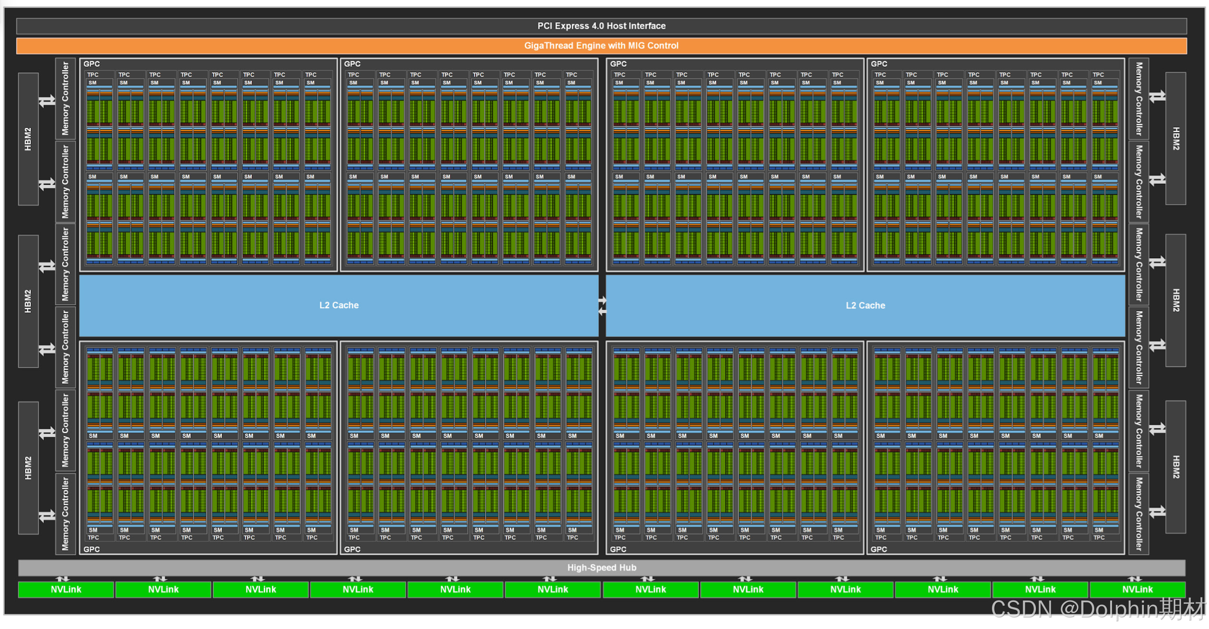Click the PCI Express 4.0 Host Interface bar
This screenshot has height=629, width=1209.
[x=601, y=26]
